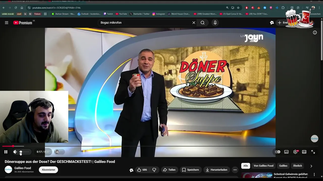Viewport: 323px width, 181px height.
Task: Open the selale moruk bookmark folder
Action: pyautogui.click(x=8, y=14)
